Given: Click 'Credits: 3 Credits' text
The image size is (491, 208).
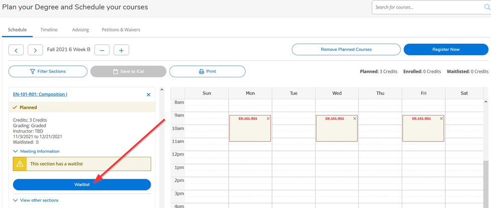Looking at the screenshot, I should pos(30,120).
